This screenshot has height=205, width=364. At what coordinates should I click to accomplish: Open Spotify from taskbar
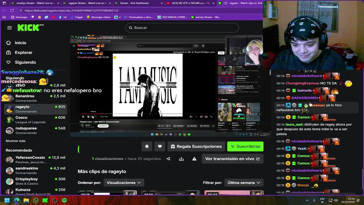[x=64, y=200]
